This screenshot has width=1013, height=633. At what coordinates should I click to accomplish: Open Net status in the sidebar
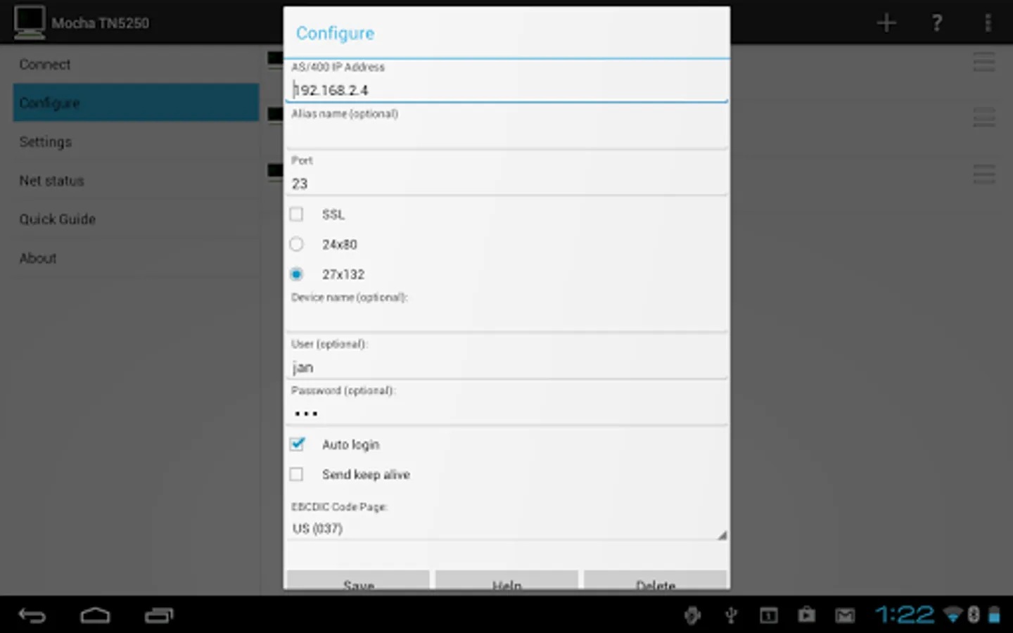point(136,181)
